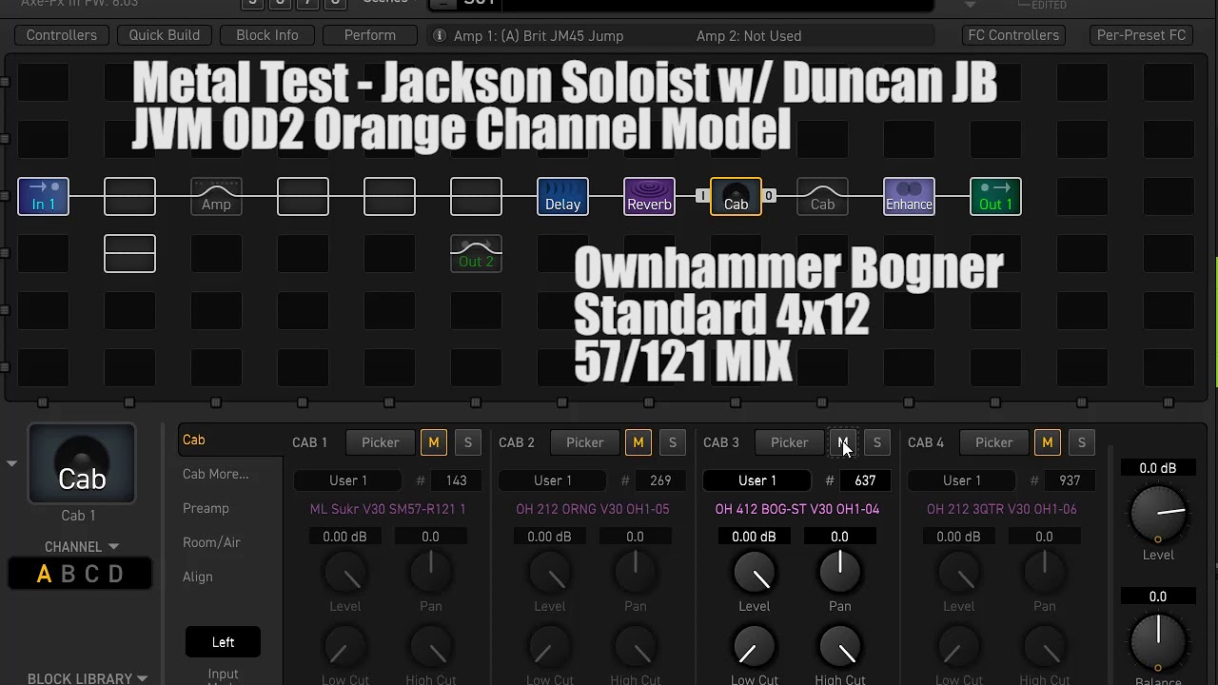Open the CAB 3 Picker

790,442
